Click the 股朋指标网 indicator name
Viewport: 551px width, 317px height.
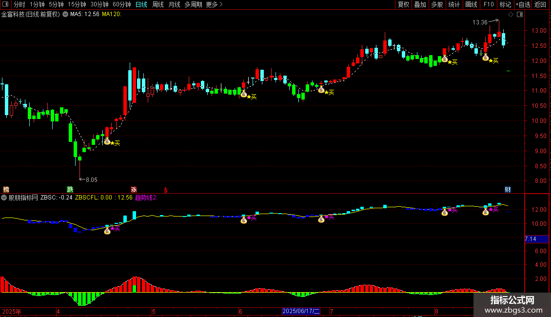click(23, 198)
